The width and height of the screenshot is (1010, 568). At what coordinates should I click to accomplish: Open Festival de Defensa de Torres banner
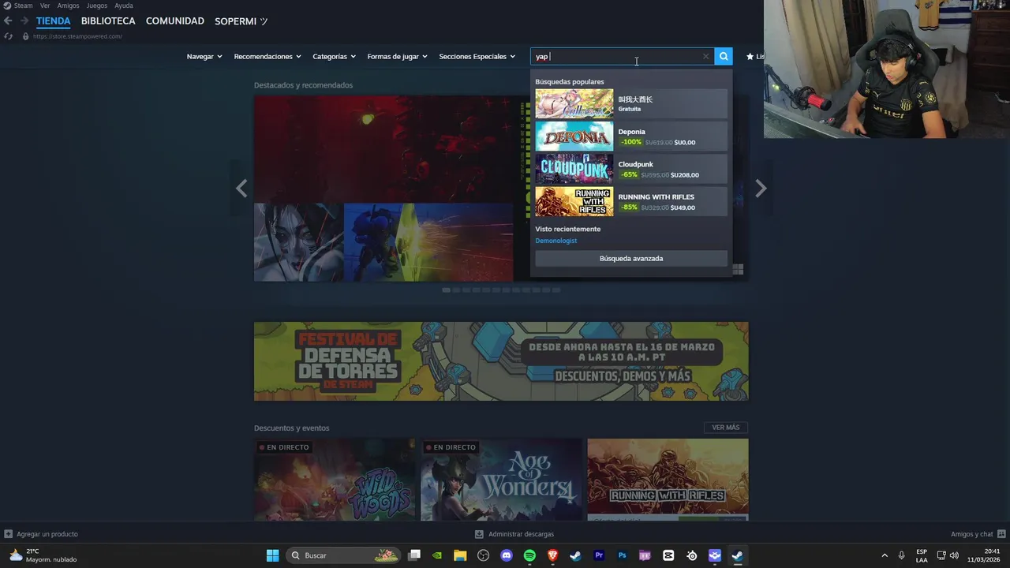tap(501, 361)
